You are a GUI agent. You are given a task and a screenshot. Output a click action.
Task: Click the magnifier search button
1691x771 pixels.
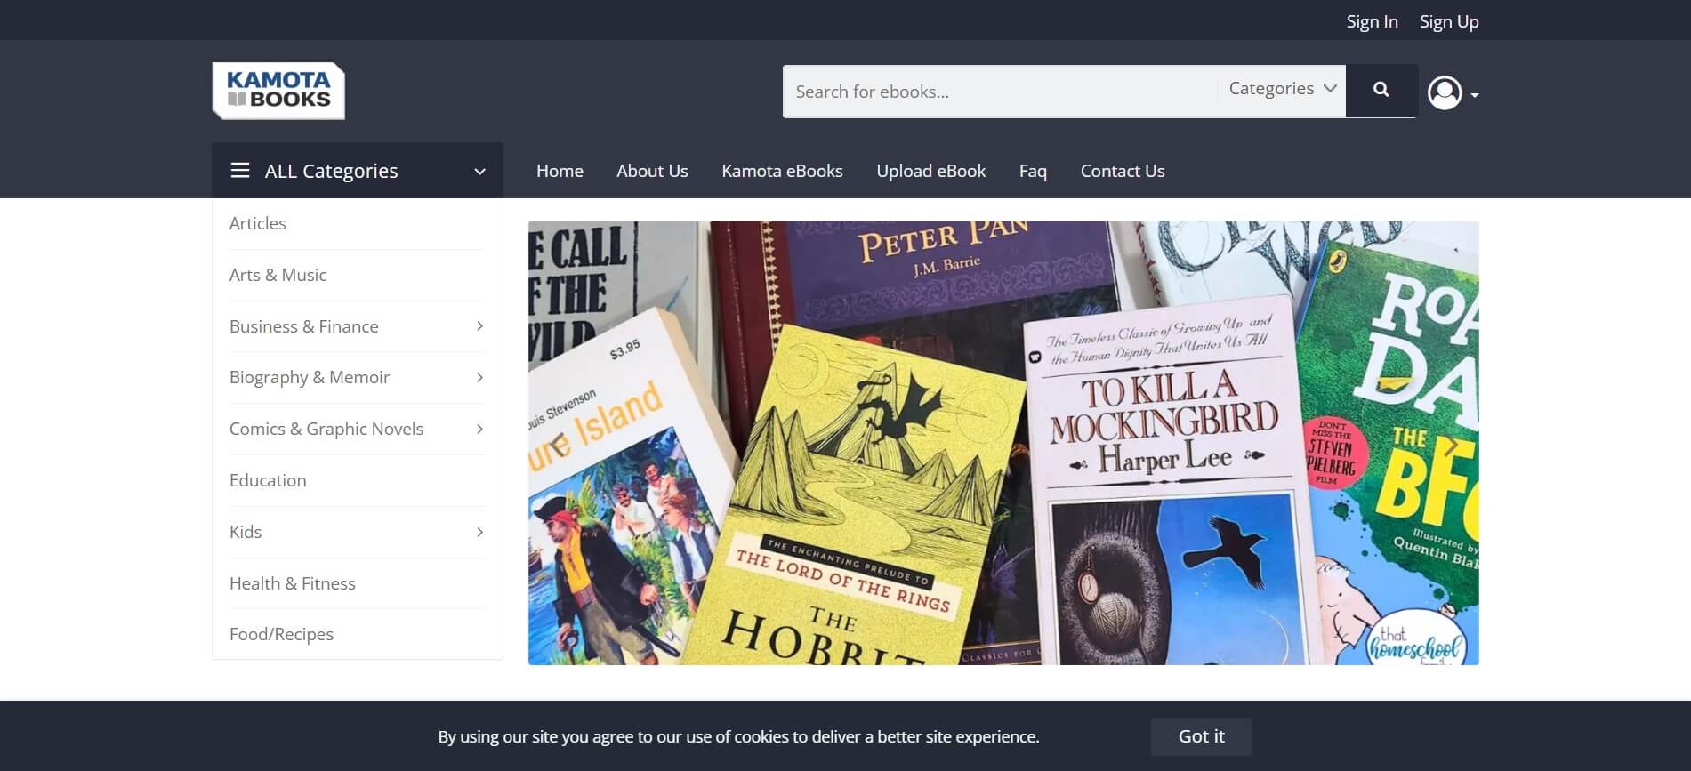[x=1381, y=91]
